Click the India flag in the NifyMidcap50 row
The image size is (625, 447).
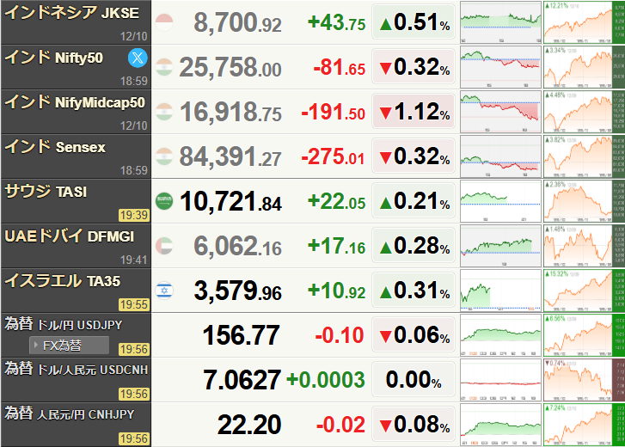(x=164, y=112)
